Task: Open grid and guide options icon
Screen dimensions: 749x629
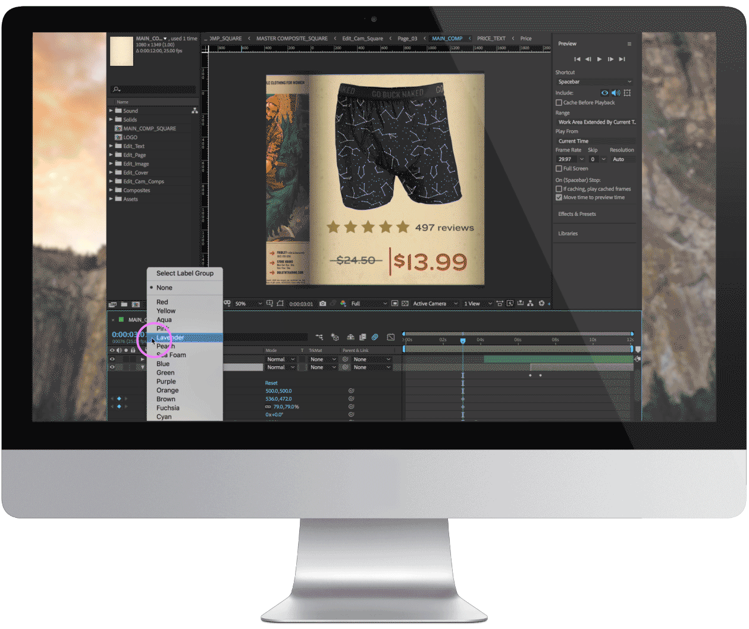Action: click(269, 304)
